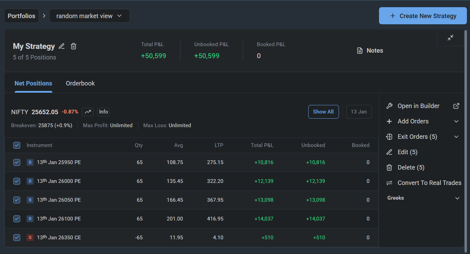Open the random market view portfolio dropdown
470x254 pixels.
[89, 16]
